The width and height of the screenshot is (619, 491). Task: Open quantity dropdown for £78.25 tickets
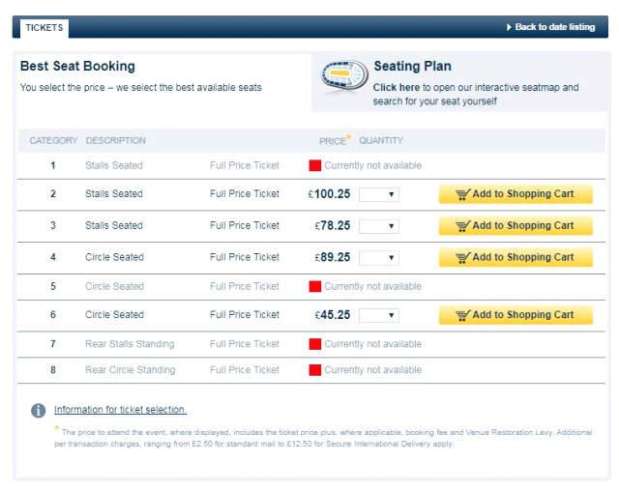tap(379, 226)
